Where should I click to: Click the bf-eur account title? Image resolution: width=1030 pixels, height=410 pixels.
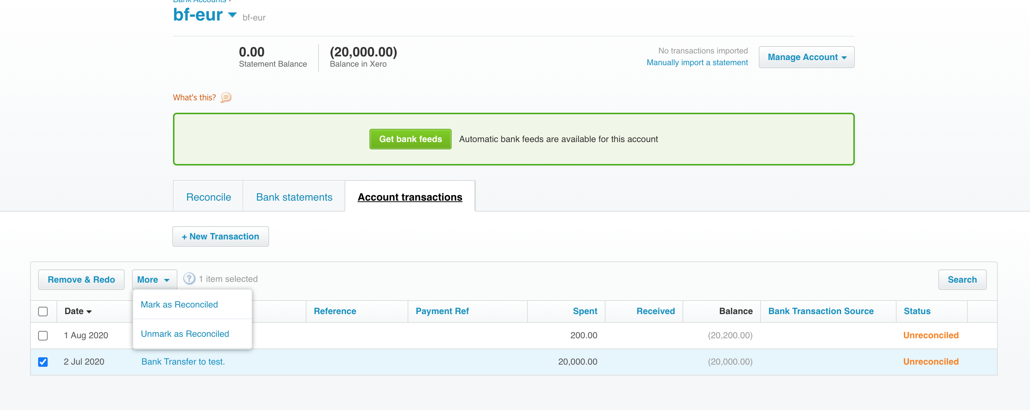coord(198,14)
